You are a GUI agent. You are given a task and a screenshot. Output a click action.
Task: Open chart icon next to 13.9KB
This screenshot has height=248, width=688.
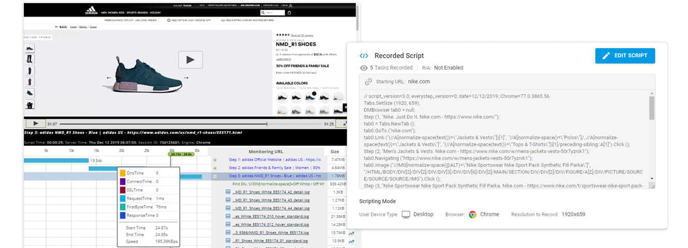click(x=352, y=241)
